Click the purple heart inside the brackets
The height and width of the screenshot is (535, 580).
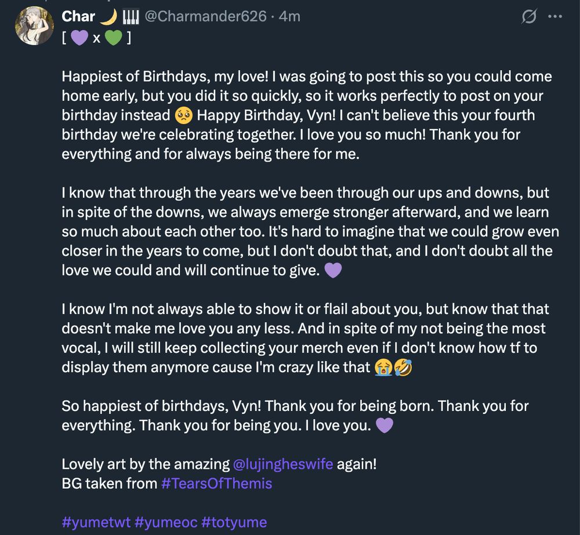click(79, 38)
